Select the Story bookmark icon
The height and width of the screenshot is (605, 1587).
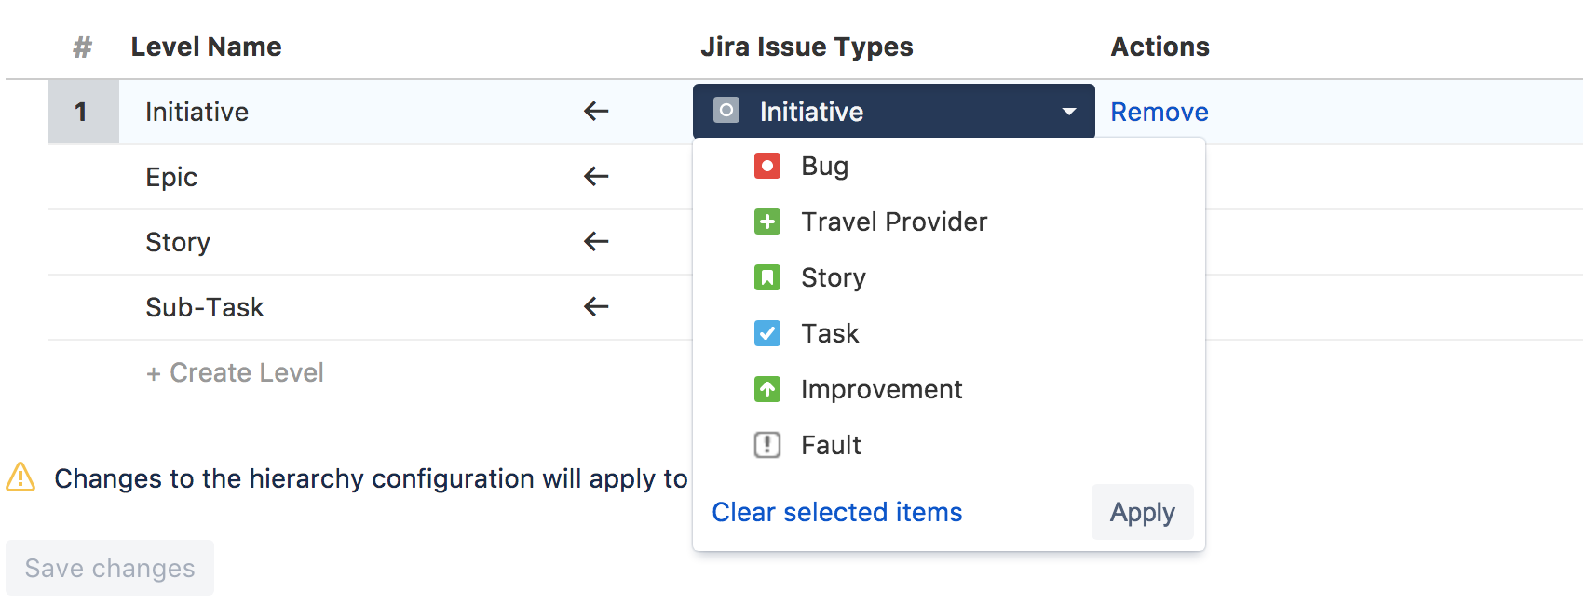pyautogui.click(x=766, y=277)
